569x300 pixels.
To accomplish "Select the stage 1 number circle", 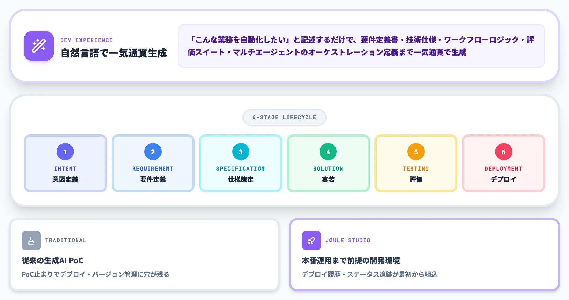I will coord(65,152).
